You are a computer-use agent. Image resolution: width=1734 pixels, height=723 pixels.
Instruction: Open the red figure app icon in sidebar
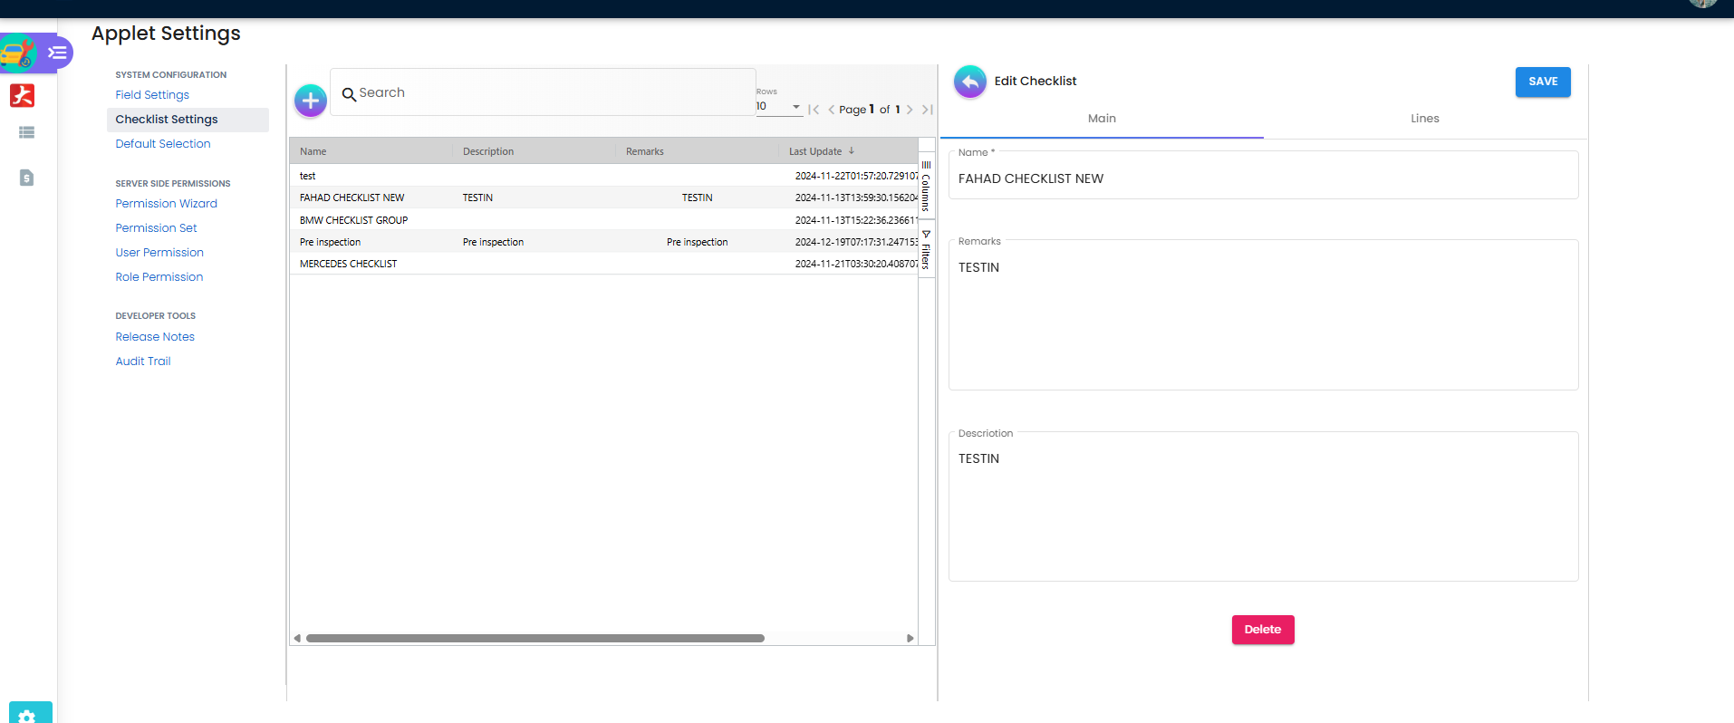[x=23, y=95]
